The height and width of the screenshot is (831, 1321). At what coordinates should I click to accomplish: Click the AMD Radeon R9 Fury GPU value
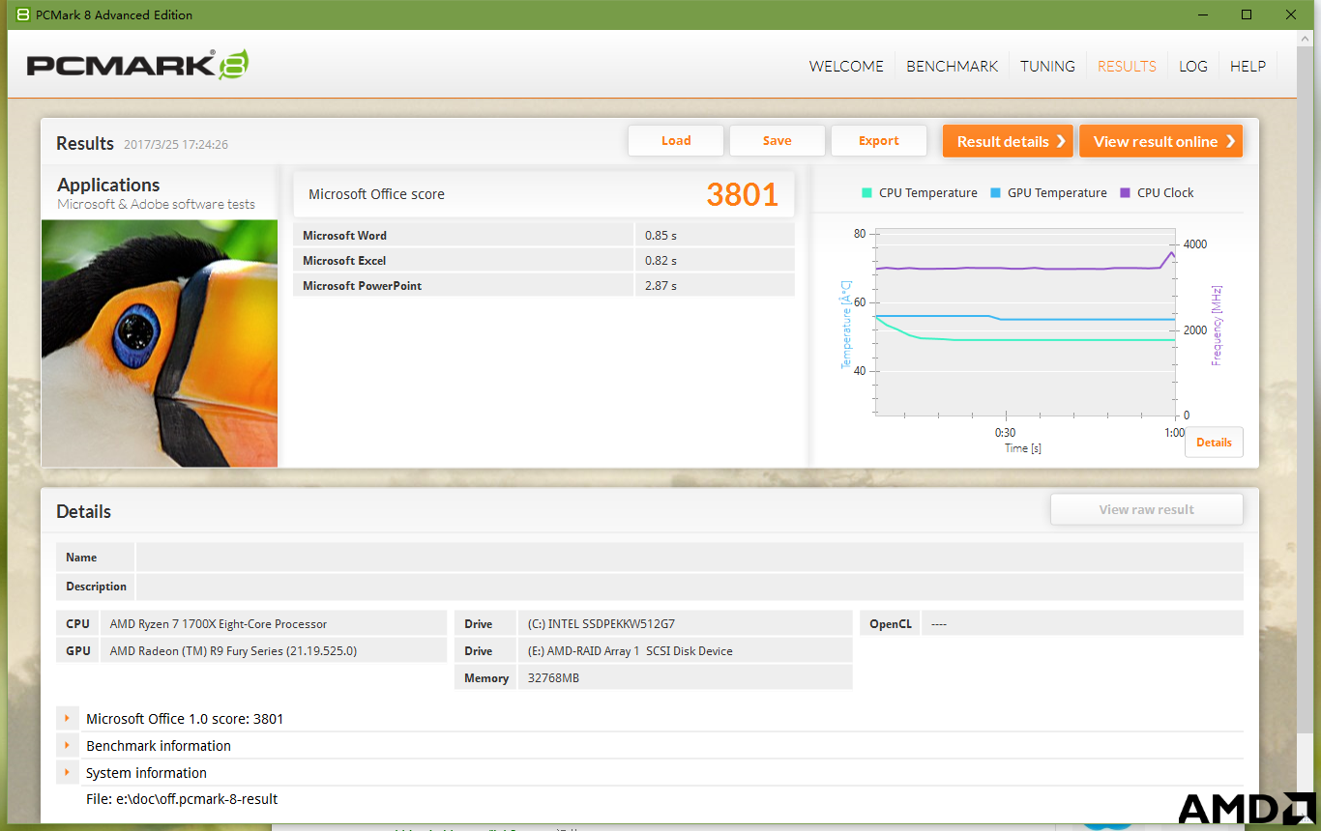(x=233, y=651)
